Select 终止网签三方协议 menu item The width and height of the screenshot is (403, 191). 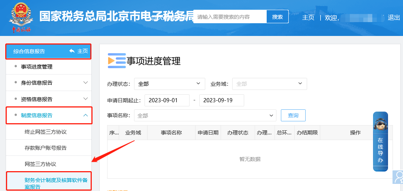pyautogui.click(x=46, y=132)
